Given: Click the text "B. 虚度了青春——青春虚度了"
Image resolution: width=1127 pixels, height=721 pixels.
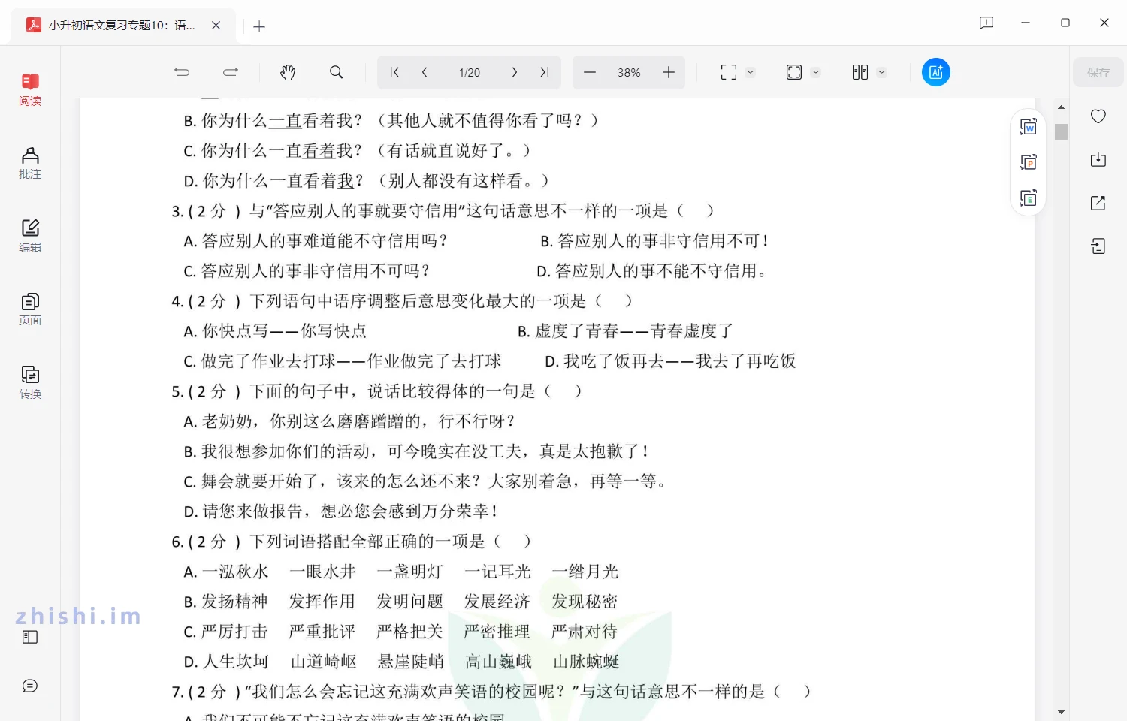Looking at the screenshot, I should coord(625,331).
